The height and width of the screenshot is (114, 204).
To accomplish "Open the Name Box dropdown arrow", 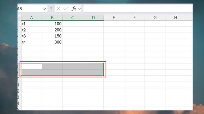I will [44, 9].
